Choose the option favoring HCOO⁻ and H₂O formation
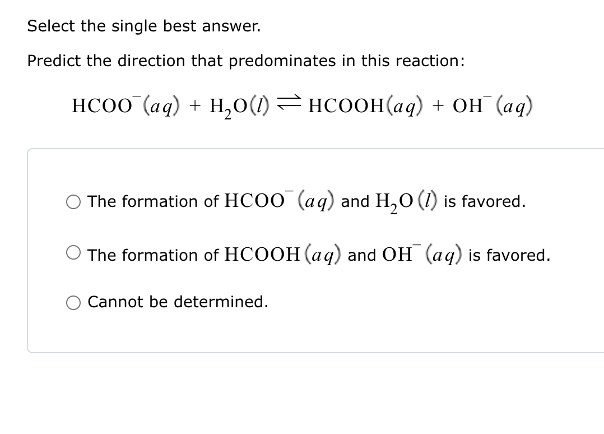The image size is (604, 434). tap(73, 202)
